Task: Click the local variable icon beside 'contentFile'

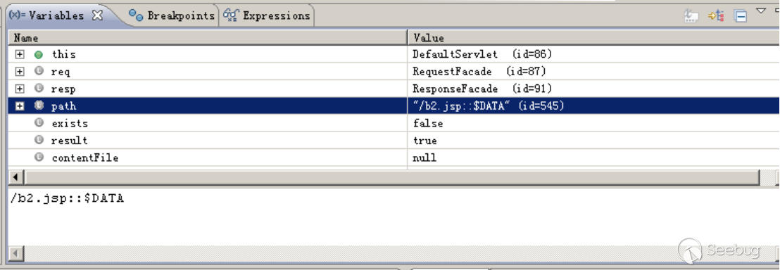Action: [x=39, y=157]
